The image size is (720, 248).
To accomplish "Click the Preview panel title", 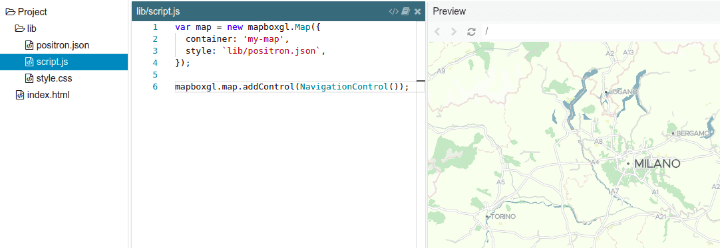I will tap(449, 11).
